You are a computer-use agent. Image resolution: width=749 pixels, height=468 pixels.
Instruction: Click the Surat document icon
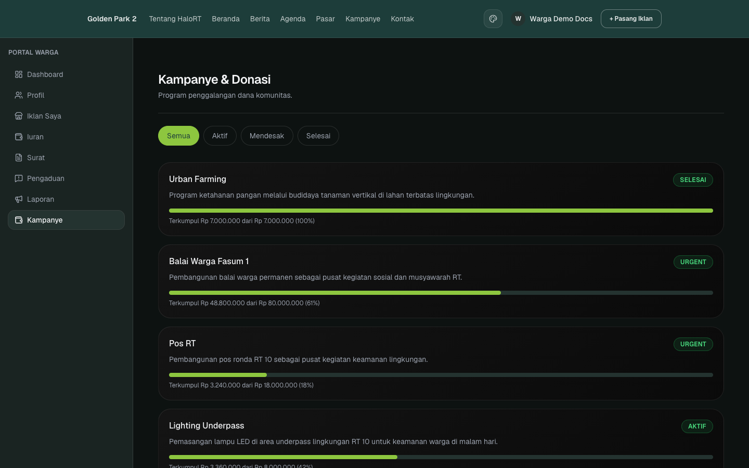(19, 158)
